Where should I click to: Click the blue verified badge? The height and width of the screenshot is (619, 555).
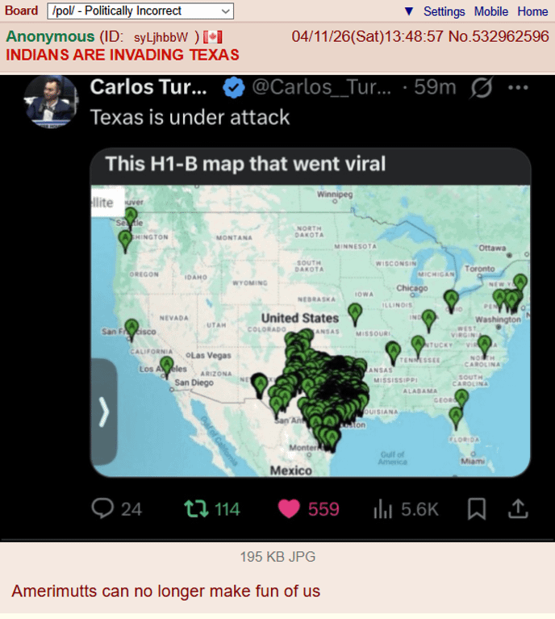click(x=234, y=88)
